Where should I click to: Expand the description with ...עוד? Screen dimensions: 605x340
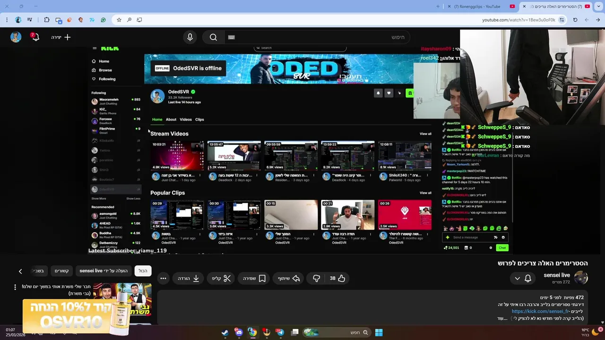[502, 318]
